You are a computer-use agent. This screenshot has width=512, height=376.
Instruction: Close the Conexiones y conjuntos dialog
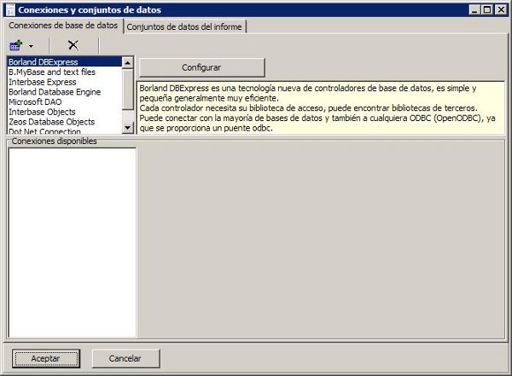pos(501,9)
